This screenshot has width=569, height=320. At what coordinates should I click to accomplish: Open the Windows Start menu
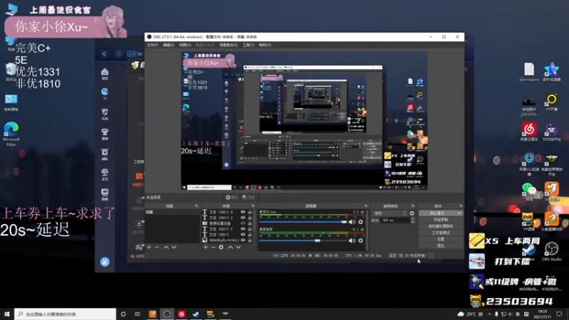[x=7, y=314]
